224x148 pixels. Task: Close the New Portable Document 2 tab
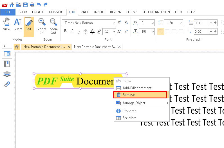click(x=119, y=47)
